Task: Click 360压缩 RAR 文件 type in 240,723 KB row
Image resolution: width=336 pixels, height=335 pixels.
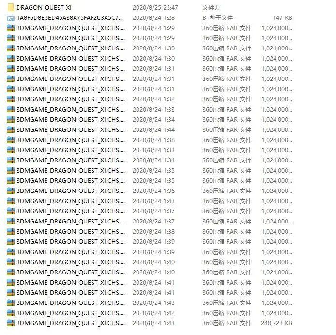Action: [227, 323]
